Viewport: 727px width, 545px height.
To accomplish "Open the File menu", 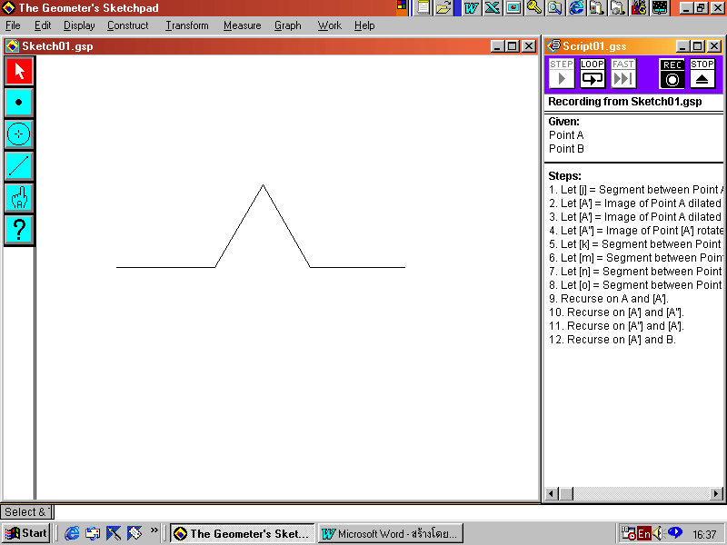I will tap(13, 25).
